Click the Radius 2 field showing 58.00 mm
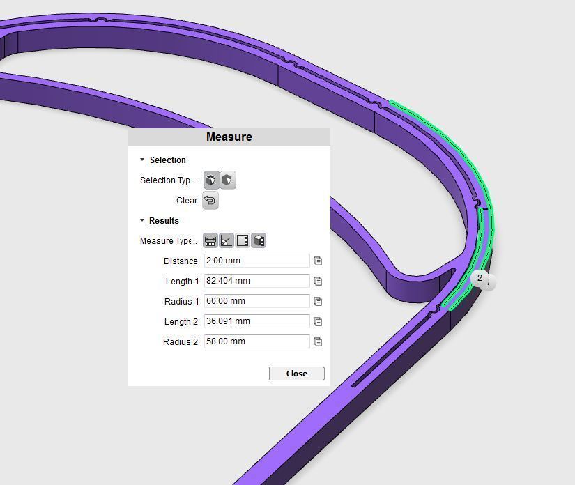 pos(256,341)
